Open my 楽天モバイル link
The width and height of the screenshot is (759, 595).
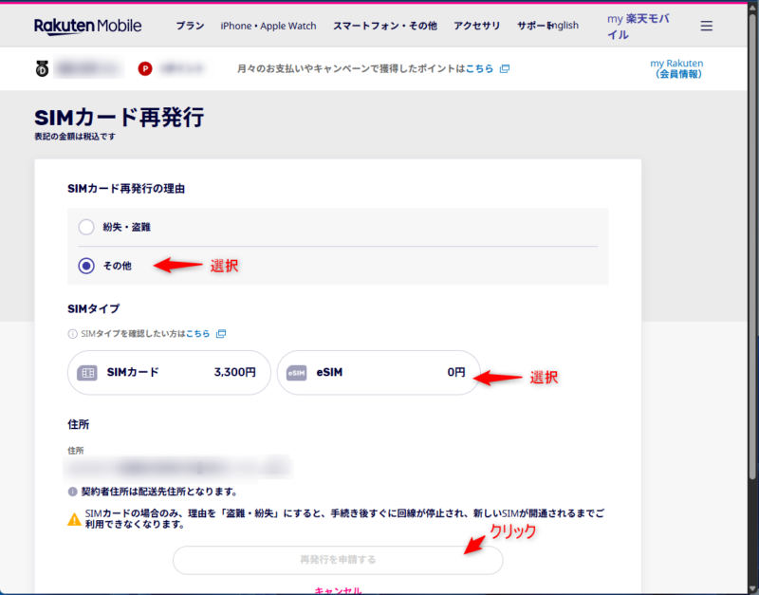(x=642, y=27)
